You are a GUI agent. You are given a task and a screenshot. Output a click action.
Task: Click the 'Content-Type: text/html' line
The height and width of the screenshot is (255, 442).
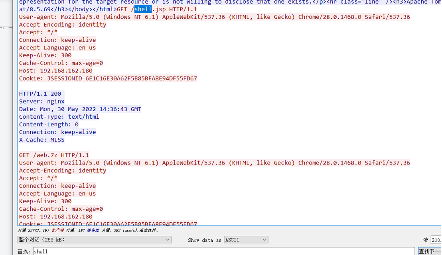click(x=59, y=117)
